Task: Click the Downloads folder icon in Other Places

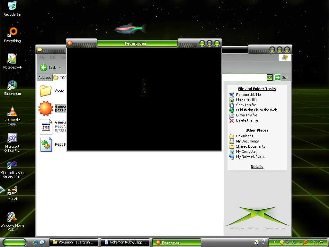Action: click(x=231, y=136)
